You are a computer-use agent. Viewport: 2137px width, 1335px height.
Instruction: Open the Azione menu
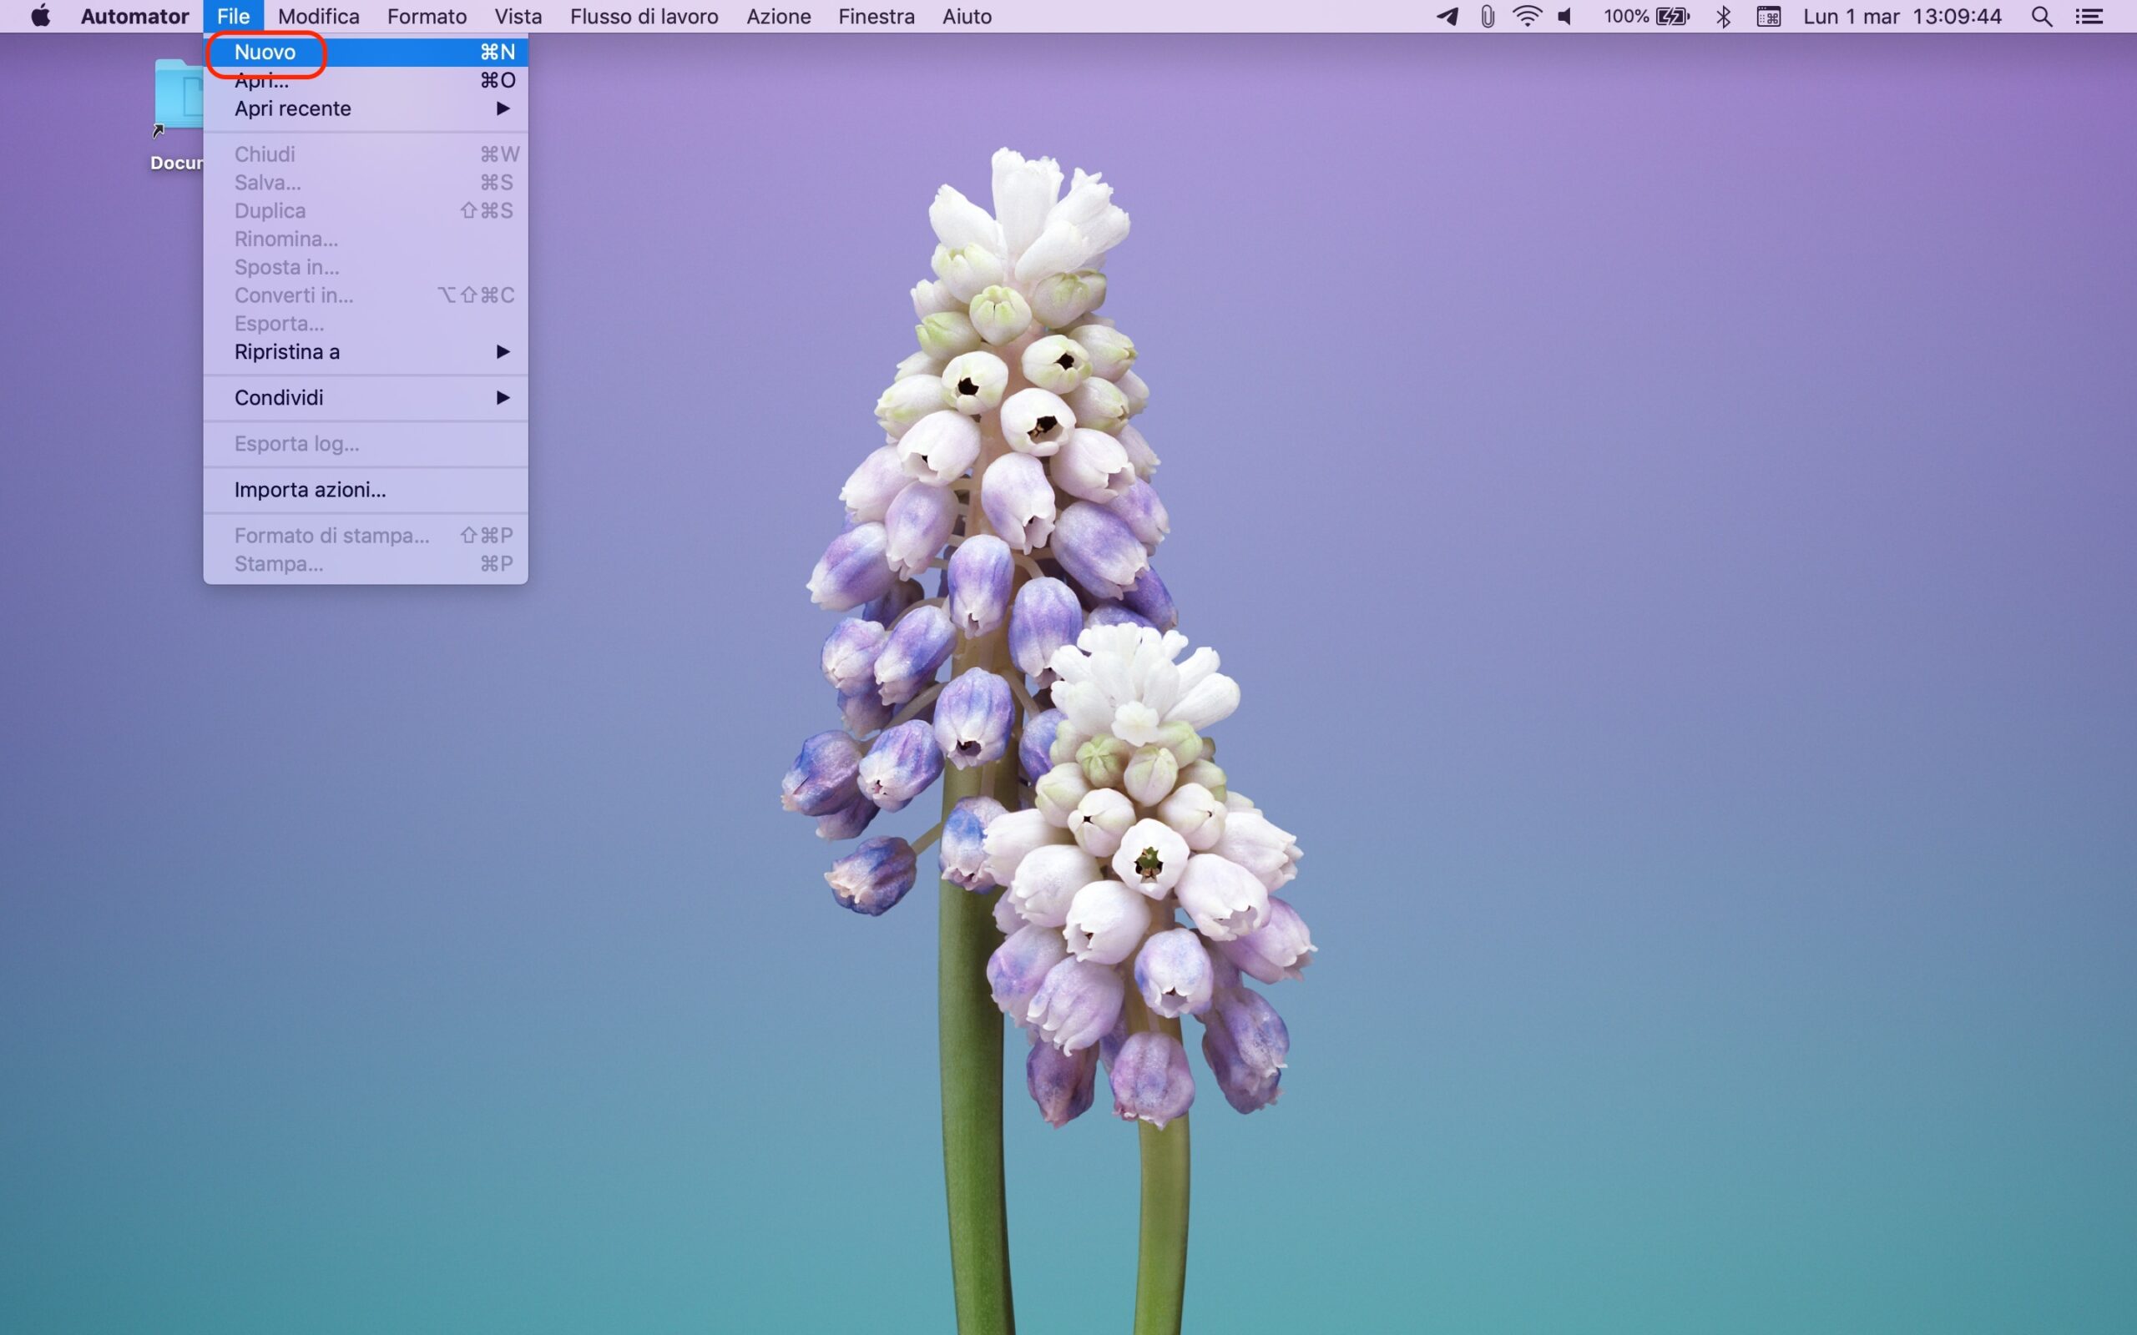click(x=778, y=16)
